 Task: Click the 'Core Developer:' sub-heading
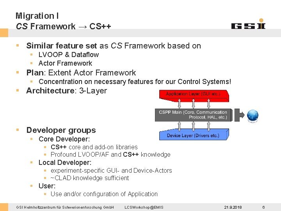pos(64,139)
